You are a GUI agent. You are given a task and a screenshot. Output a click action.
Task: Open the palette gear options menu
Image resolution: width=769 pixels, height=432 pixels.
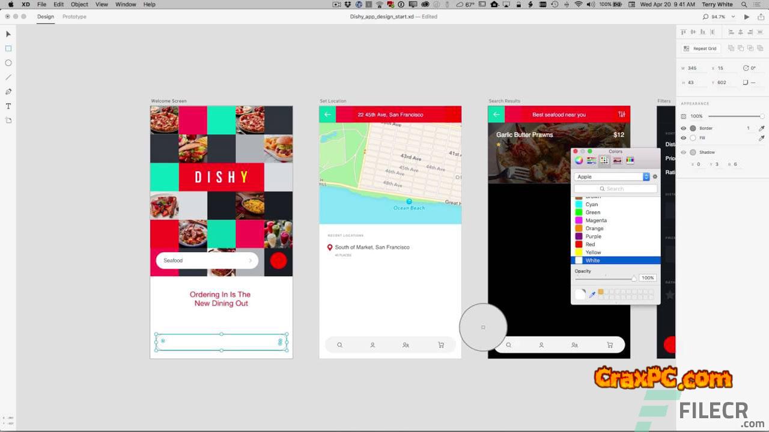[x=655, y=177]
